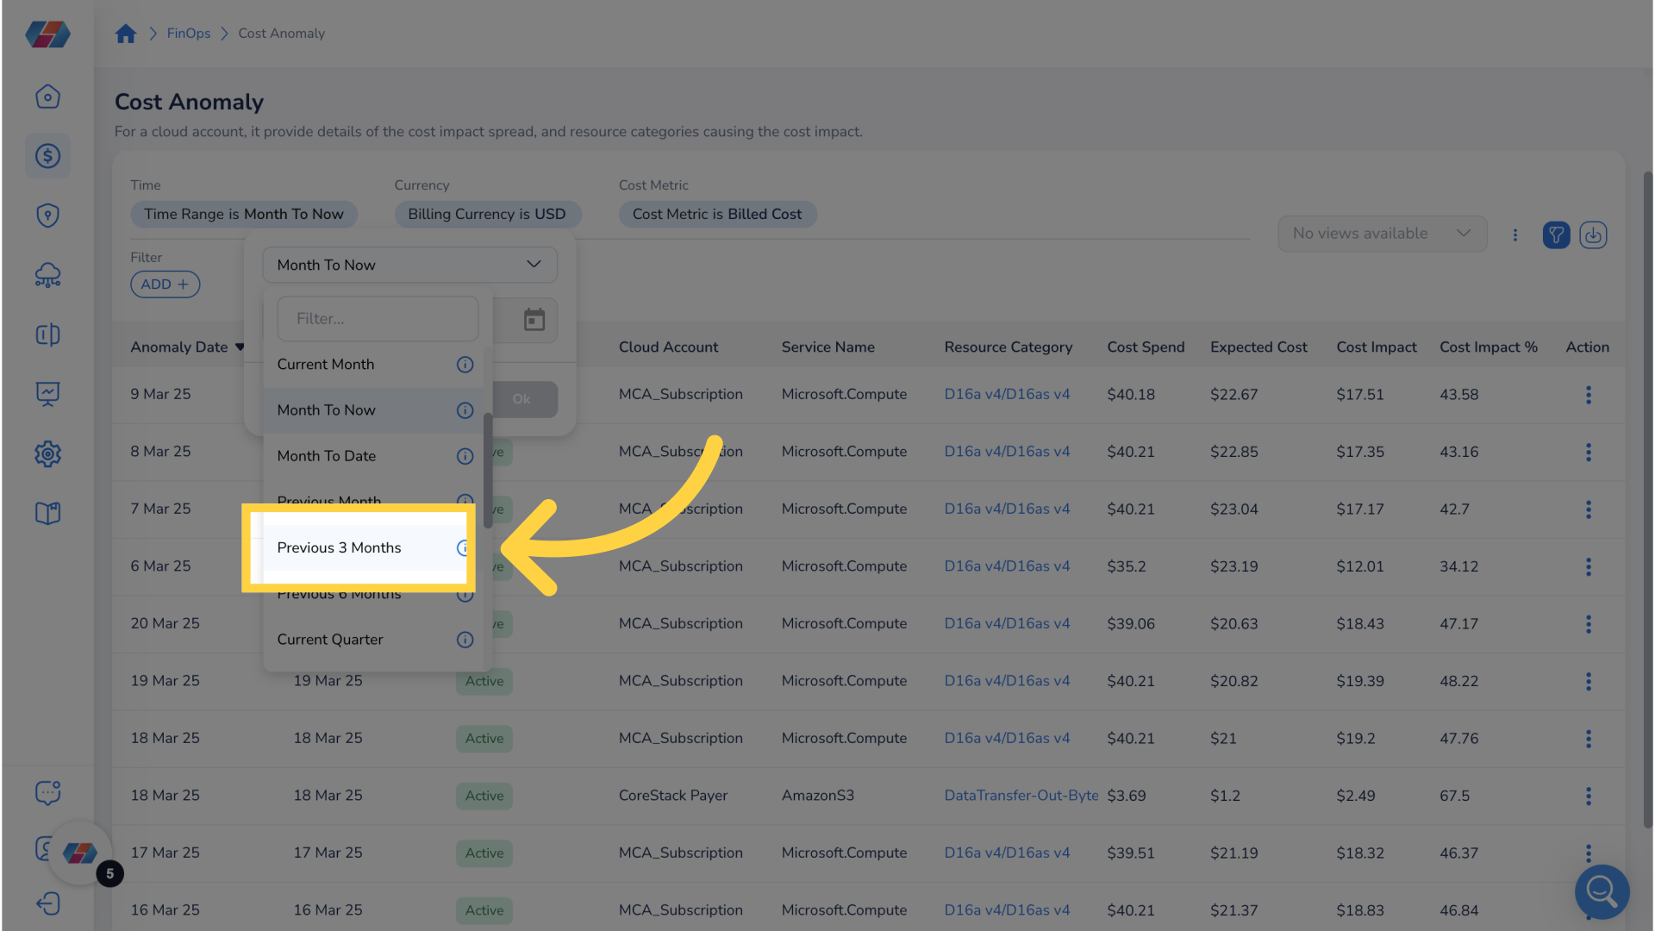Click the Active status in 19 Mar 25 row
This screenshot has width=1655, height=931.
[x=484, y=681]
